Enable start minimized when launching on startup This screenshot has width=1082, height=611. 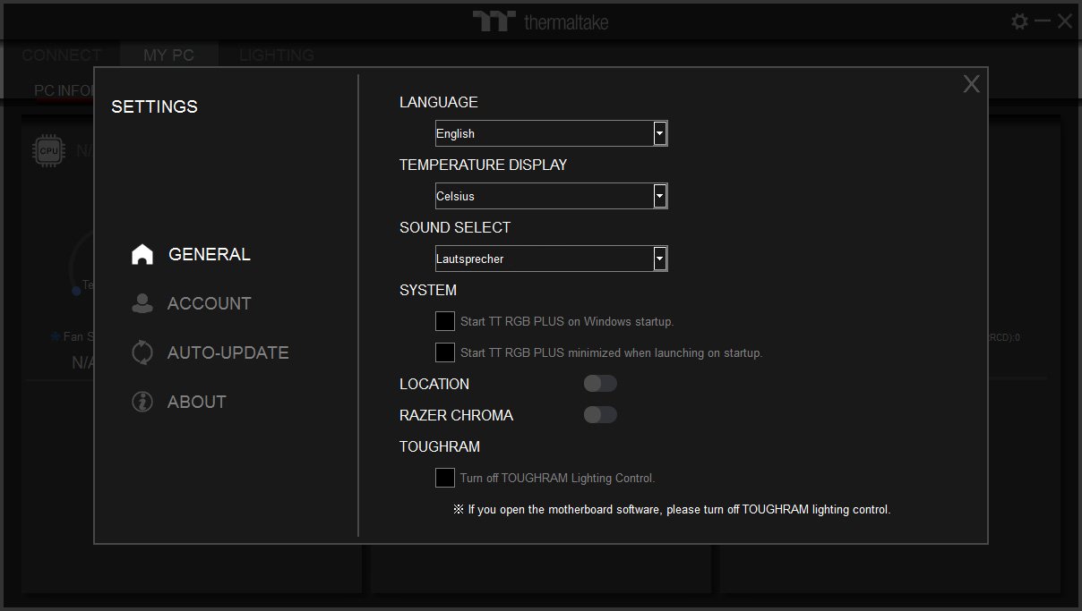pyautogui.click(x=445, y=352)
